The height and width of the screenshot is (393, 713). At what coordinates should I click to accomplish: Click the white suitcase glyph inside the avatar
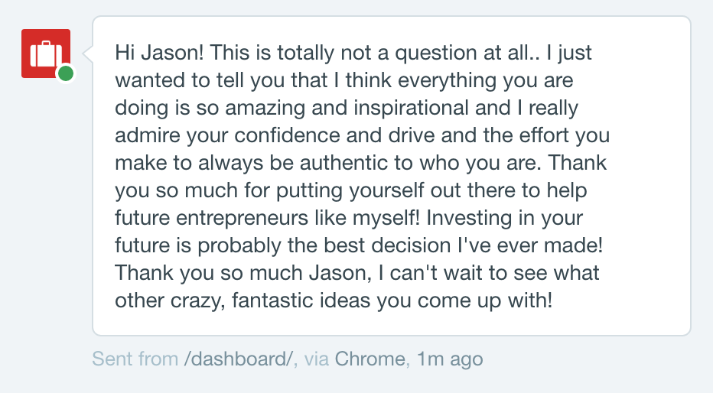pyautogui.click(x=44, y=54)
